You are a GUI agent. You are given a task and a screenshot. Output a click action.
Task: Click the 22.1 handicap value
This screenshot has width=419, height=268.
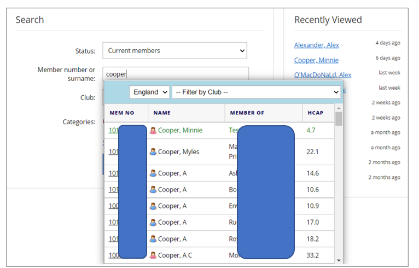click(312, 152)
